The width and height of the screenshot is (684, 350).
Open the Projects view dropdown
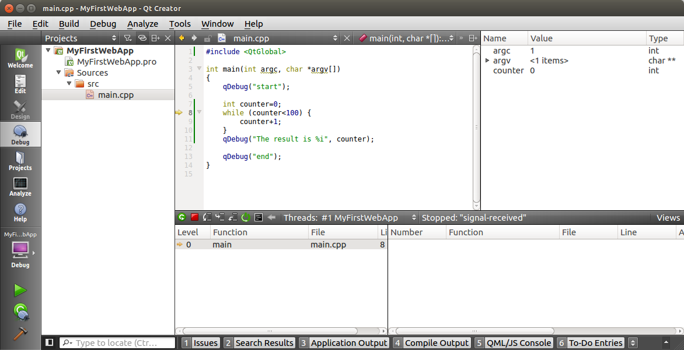coord(81,38)
